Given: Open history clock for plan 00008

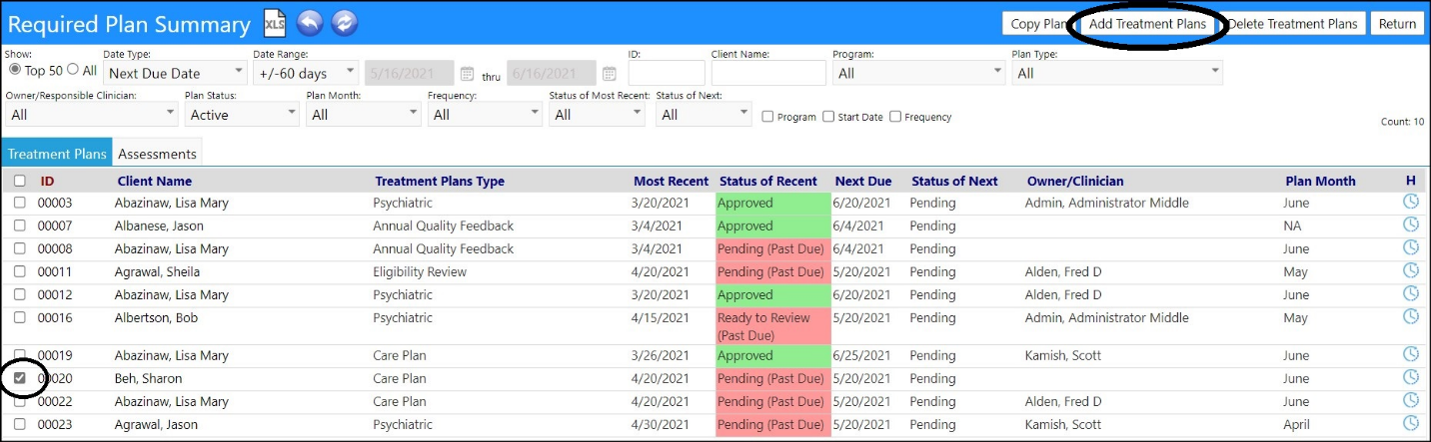Looking at the screenshot, I should coord(1410,247).
